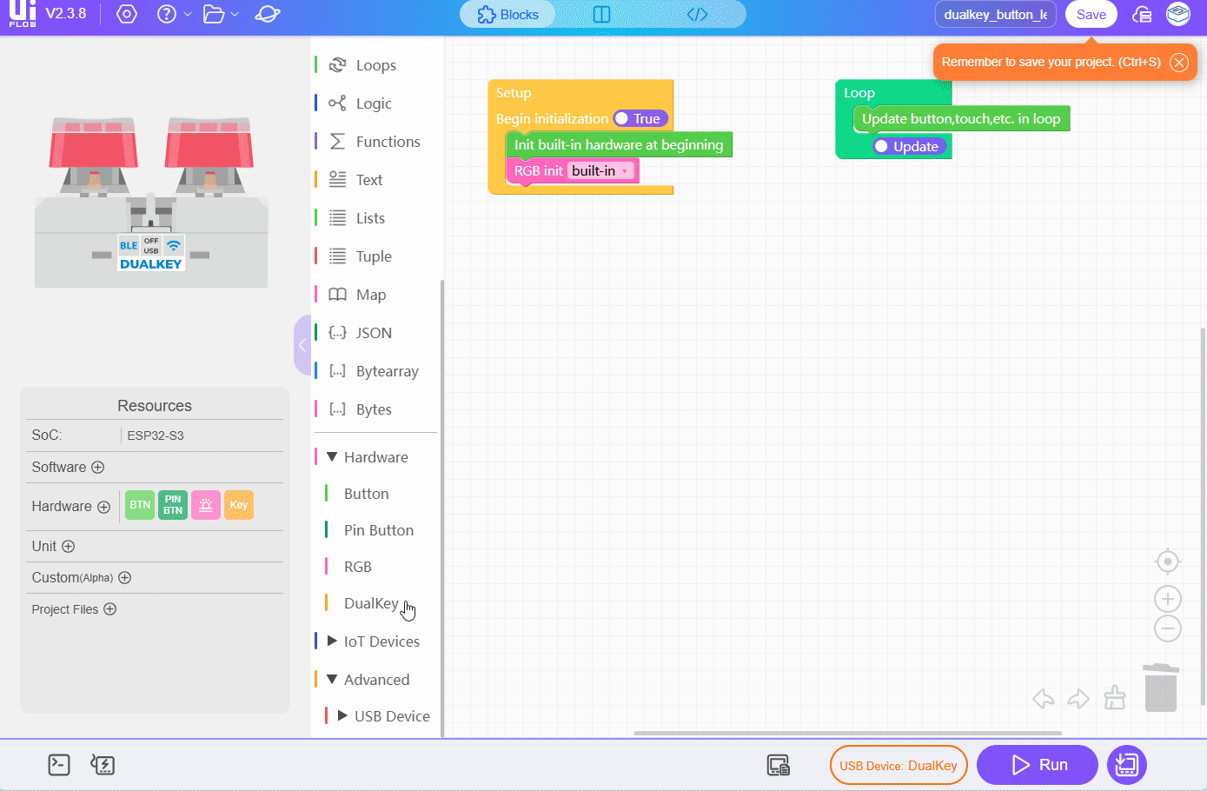Click the Run button
This screenshot has height=791, width=1207.
1038,765
